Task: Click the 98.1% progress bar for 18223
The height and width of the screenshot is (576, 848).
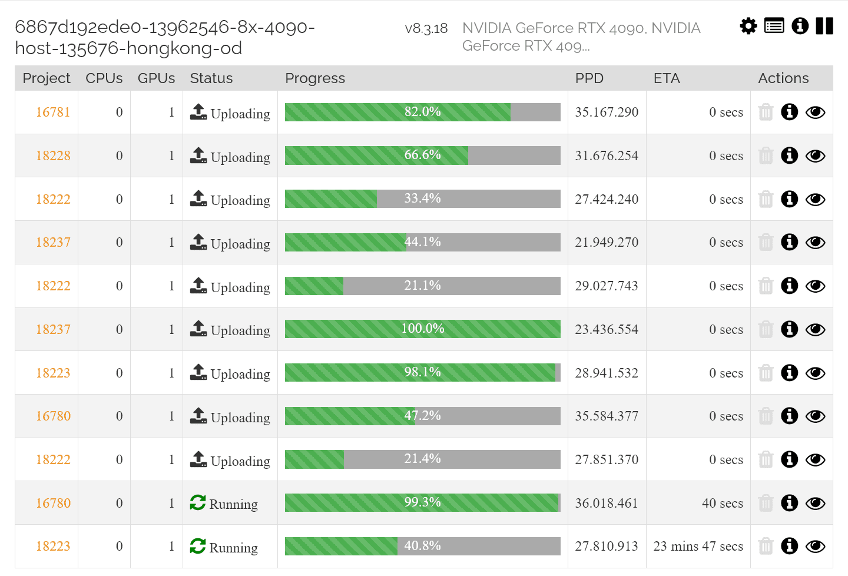Action: click(422, 372)
